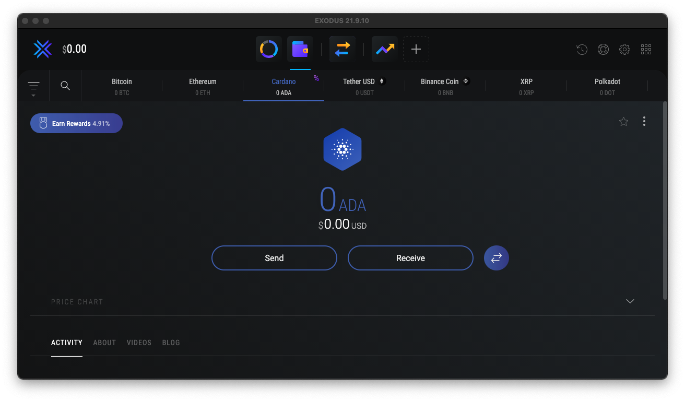Select the Tether USD asset tab
Image resolution: width=685 pixels, height=401 pixels.
[x=364, y=86]
